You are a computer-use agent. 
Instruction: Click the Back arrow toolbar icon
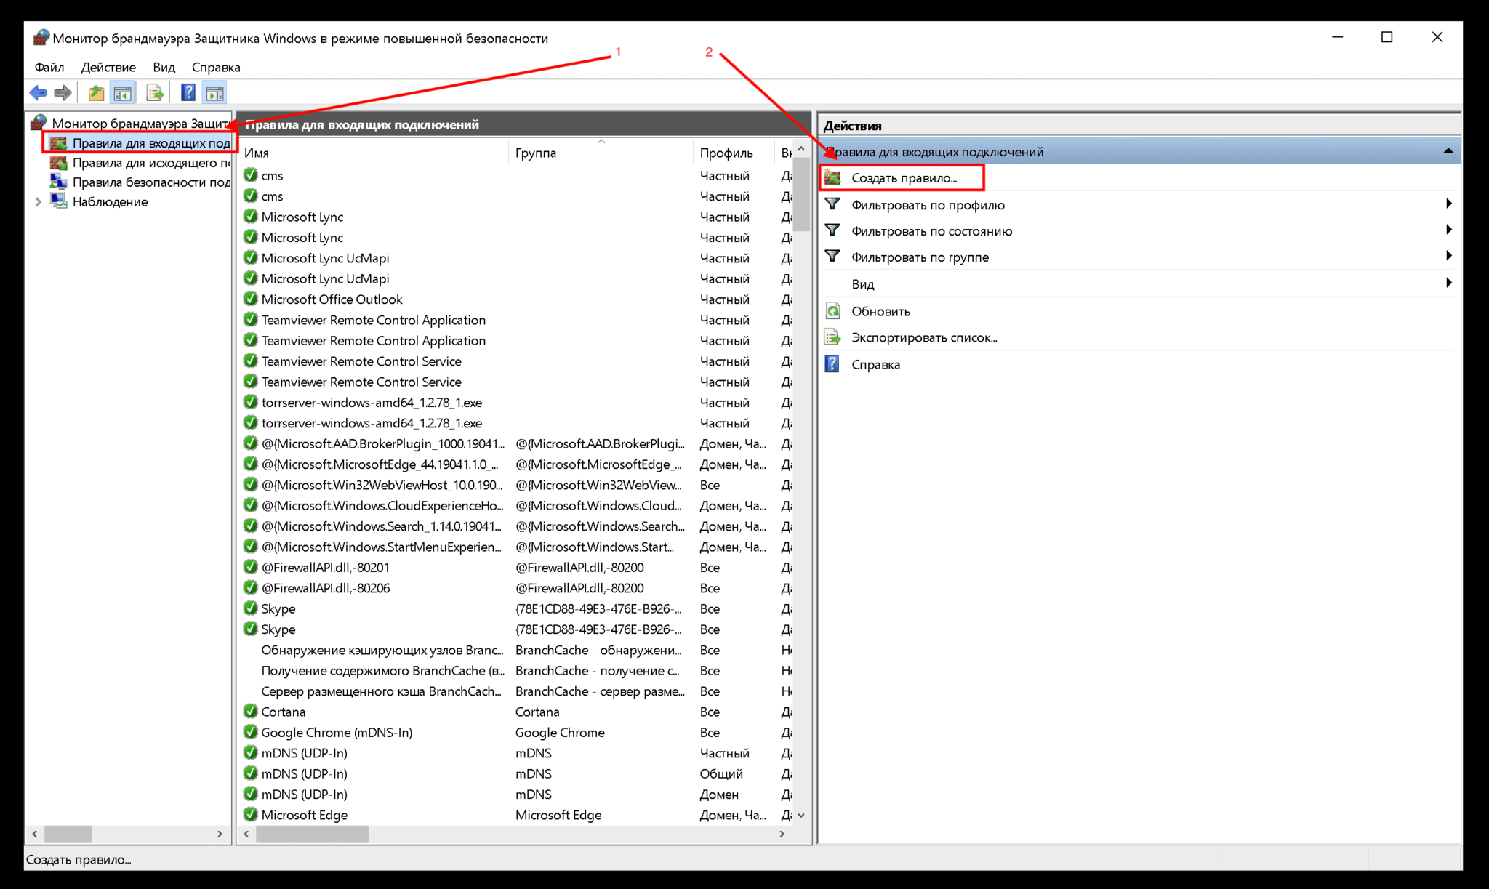tap(38, 93)
